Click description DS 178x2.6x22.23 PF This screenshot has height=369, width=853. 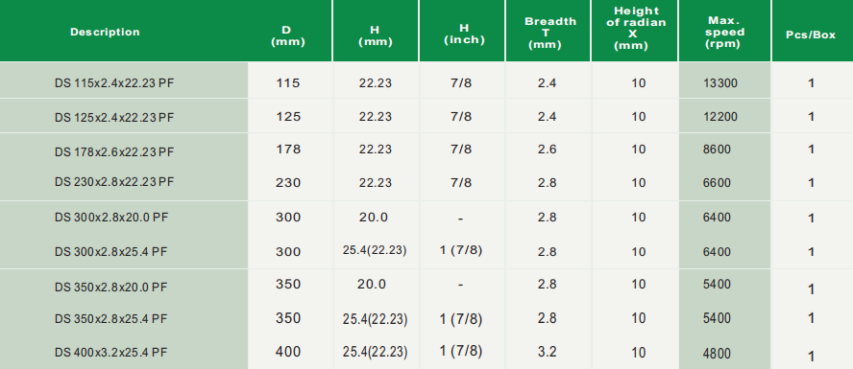tap(114, 152)
